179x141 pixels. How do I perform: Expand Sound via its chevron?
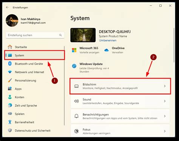click(165, 101)
